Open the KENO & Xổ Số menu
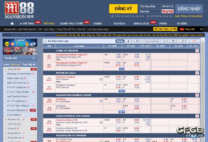The height and width of the screenshot is (142, 208). 141,24
